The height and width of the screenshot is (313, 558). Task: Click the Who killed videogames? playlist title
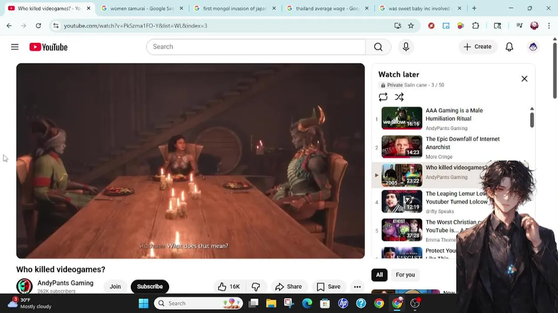click(x=456, y=167)
